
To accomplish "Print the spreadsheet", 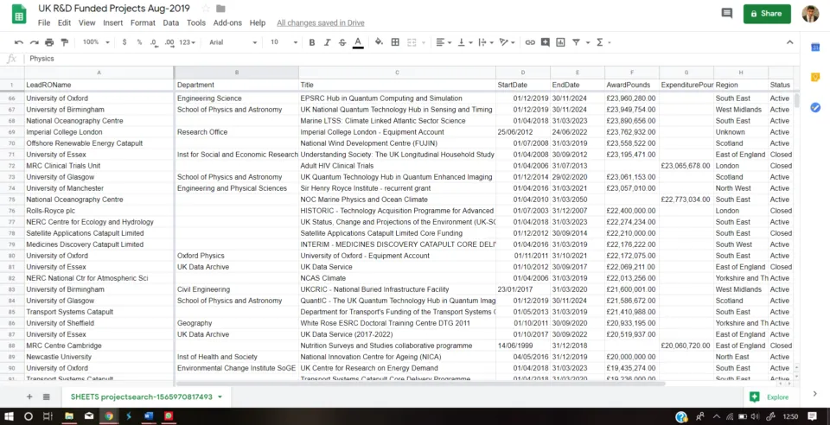I will (x=49, y=42).
